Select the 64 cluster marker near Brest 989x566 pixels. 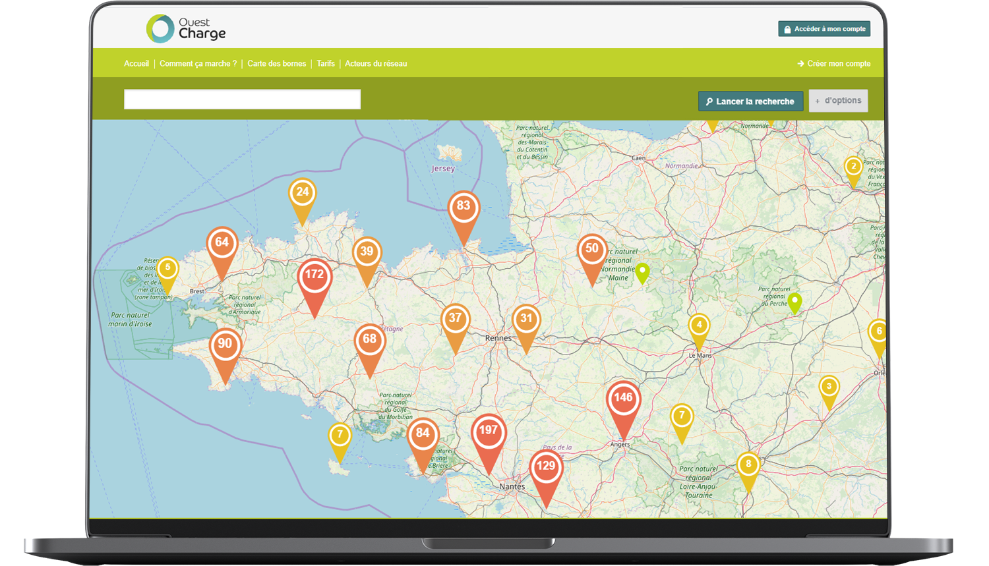pyautogui.click(x=222, y=244)
